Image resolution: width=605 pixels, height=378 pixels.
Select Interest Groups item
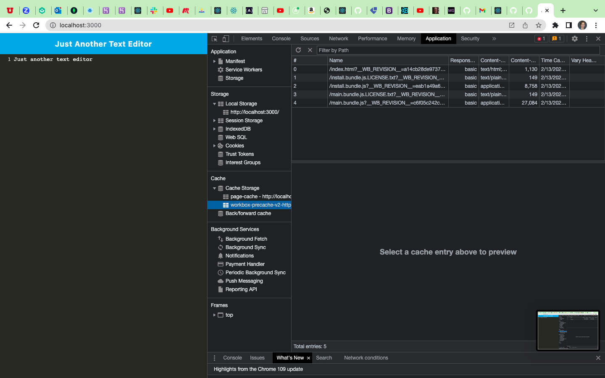tap(243, 163)
